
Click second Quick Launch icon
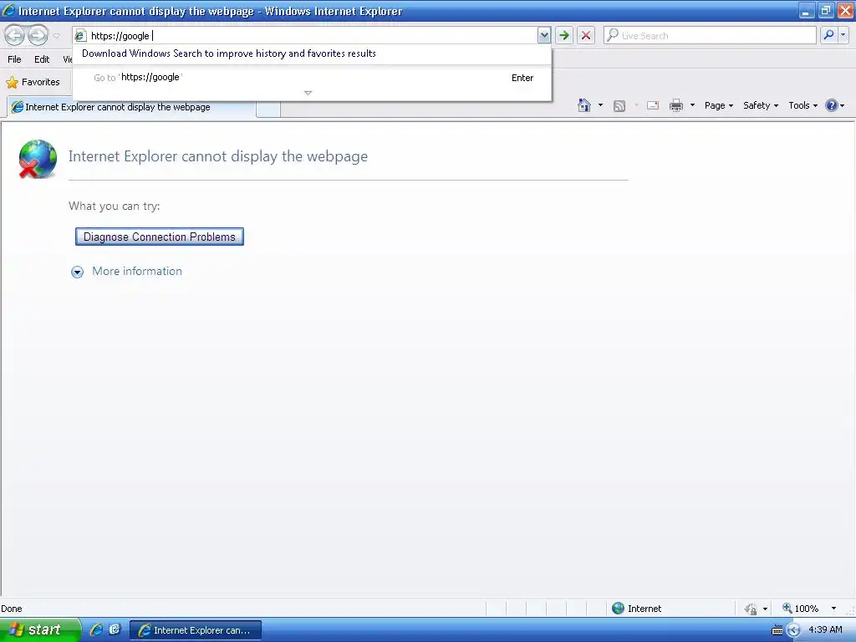[x=115, y=629]
